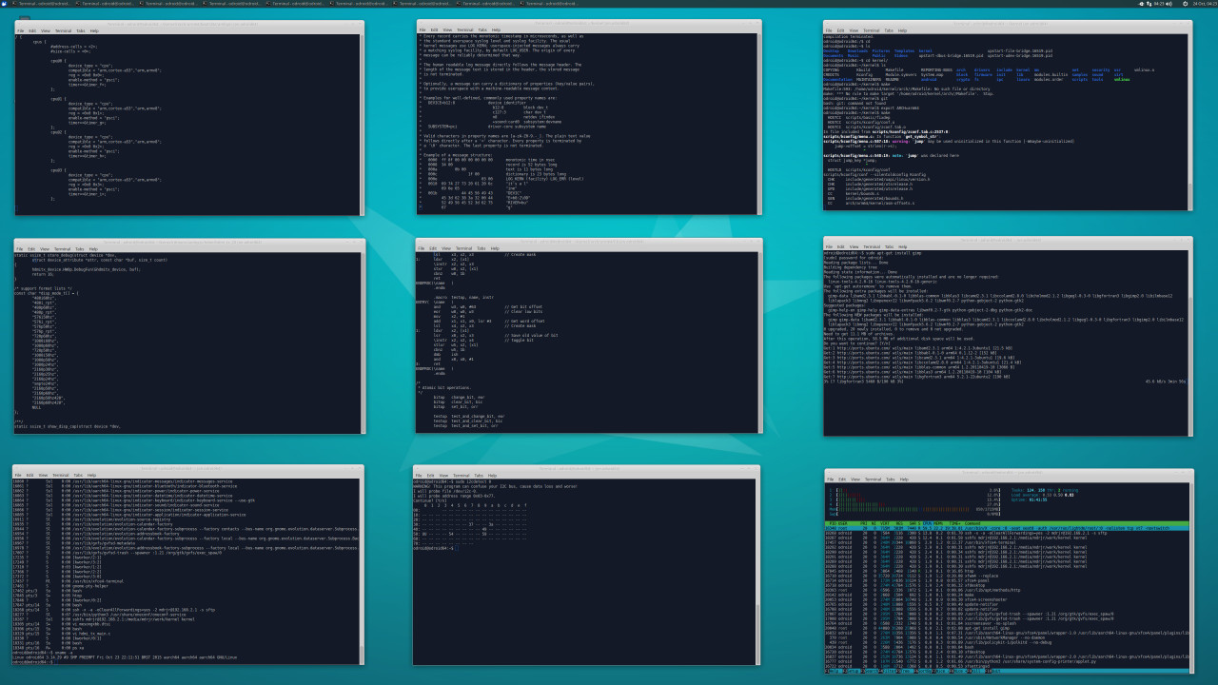This screenshot has height=685, width=1218.
Task: Click the volume icon in the system tray
Action: [x=1169, y=4]
